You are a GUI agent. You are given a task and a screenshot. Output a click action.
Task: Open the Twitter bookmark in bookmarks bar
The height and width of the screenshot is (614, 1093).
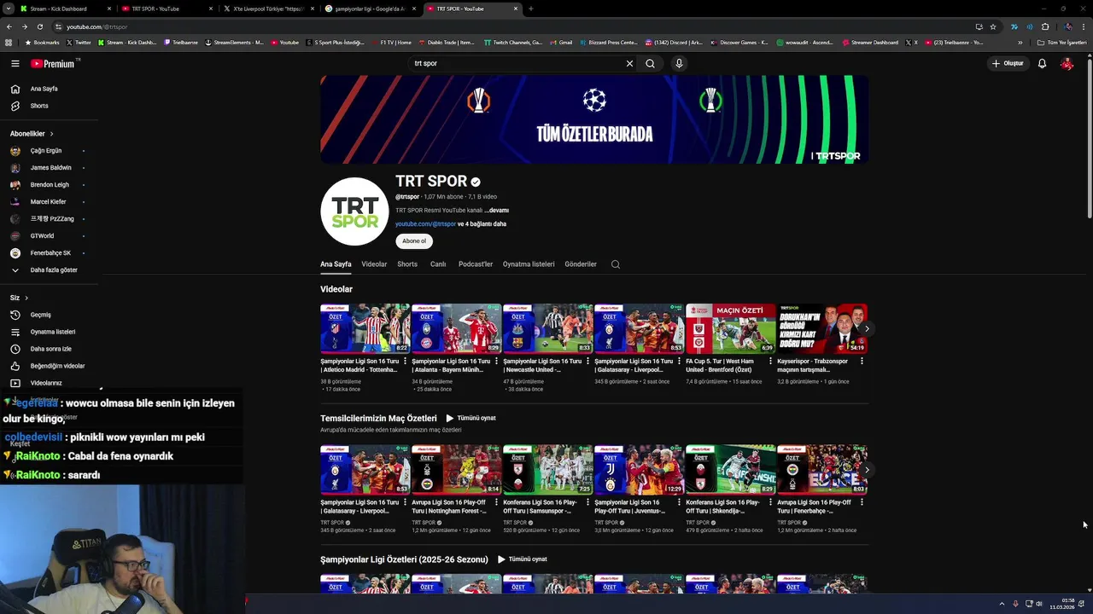79,43
